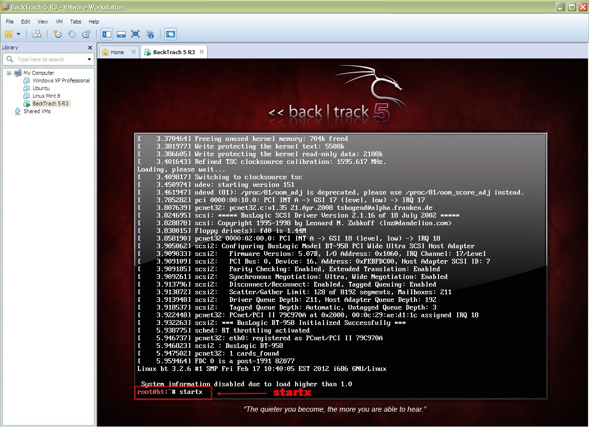Click the root@bt startx prompt line

170,392
